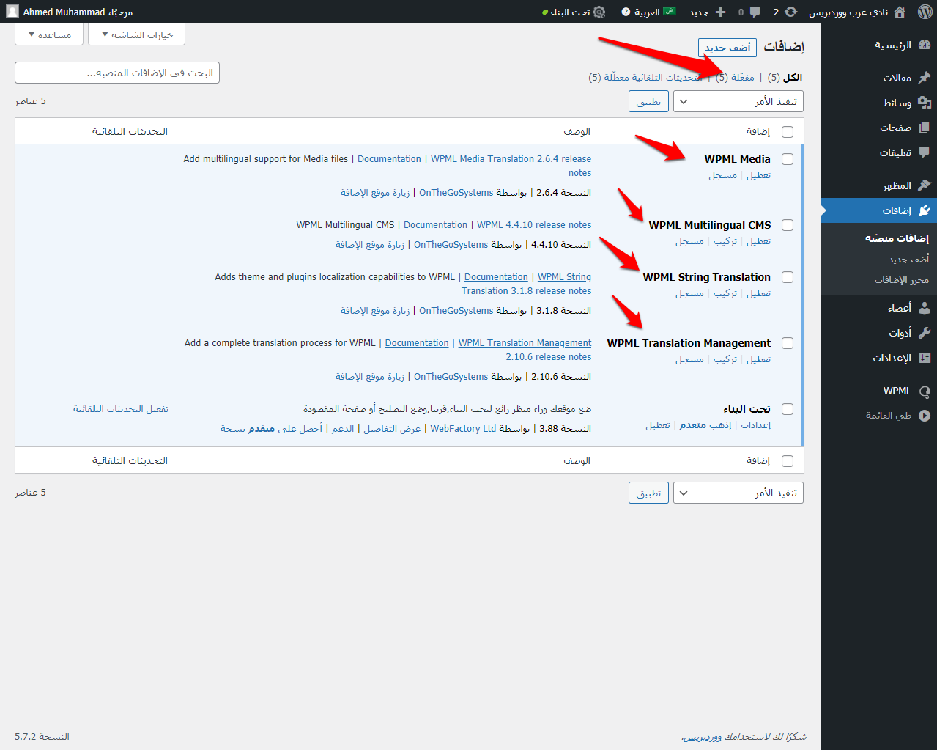Open أدوات wrench icon in sidebar
937x750 pixels.
tap(925, 333)
